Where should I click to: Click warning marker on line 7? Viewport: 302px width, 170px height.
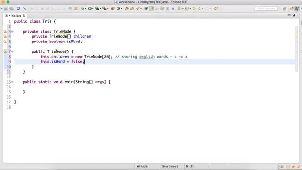5,51
